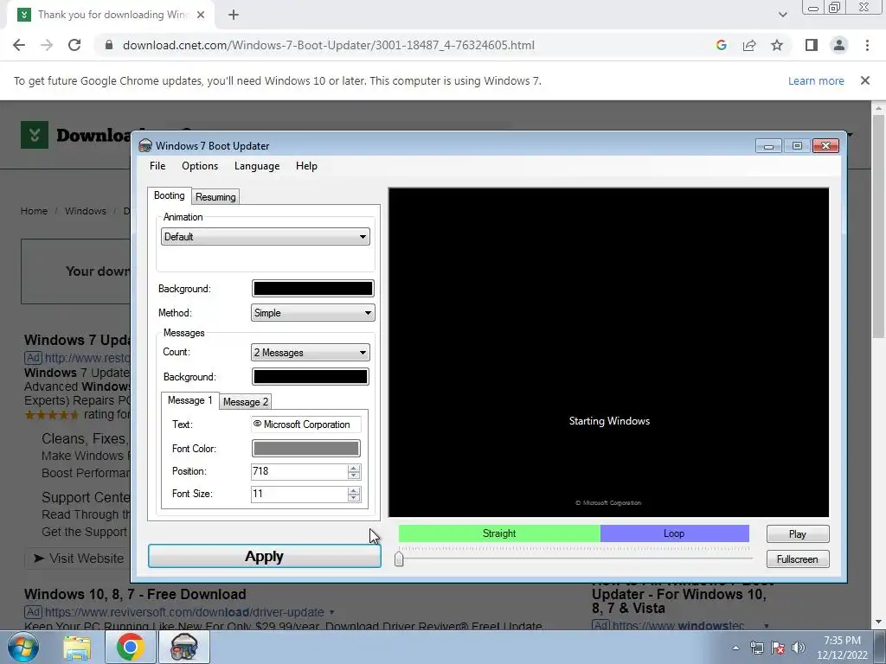This screenshot has width=886, height=664.
Task: Share this page using the share icon
Action: 749,45
